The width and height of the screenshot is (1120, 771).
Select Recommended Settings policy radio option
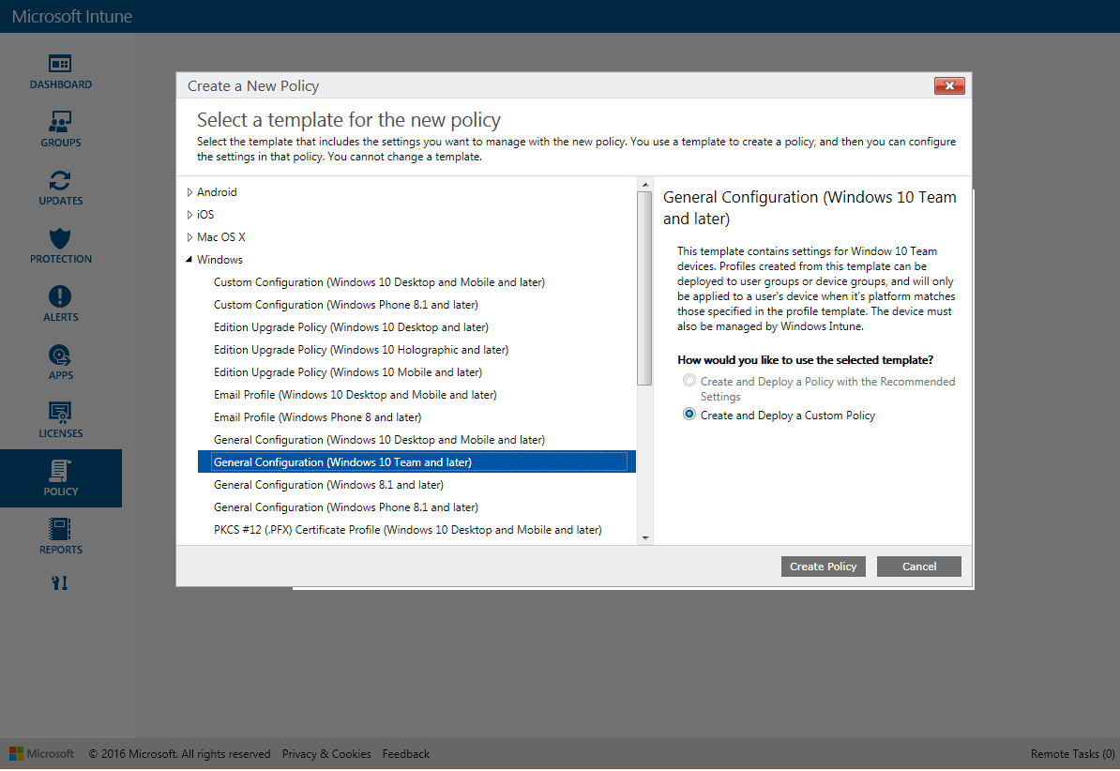(x=690, y=381)
